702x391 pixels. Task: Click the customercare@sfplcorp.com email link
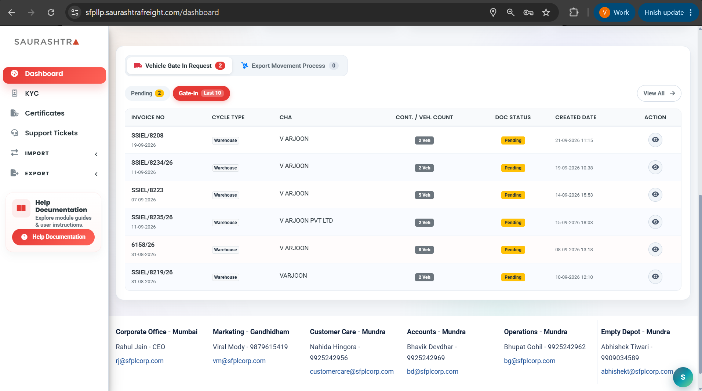(352, 371)
